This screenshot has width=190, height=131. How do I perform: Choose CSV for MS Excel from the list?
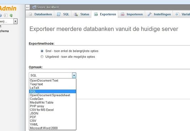pos(53,110)
